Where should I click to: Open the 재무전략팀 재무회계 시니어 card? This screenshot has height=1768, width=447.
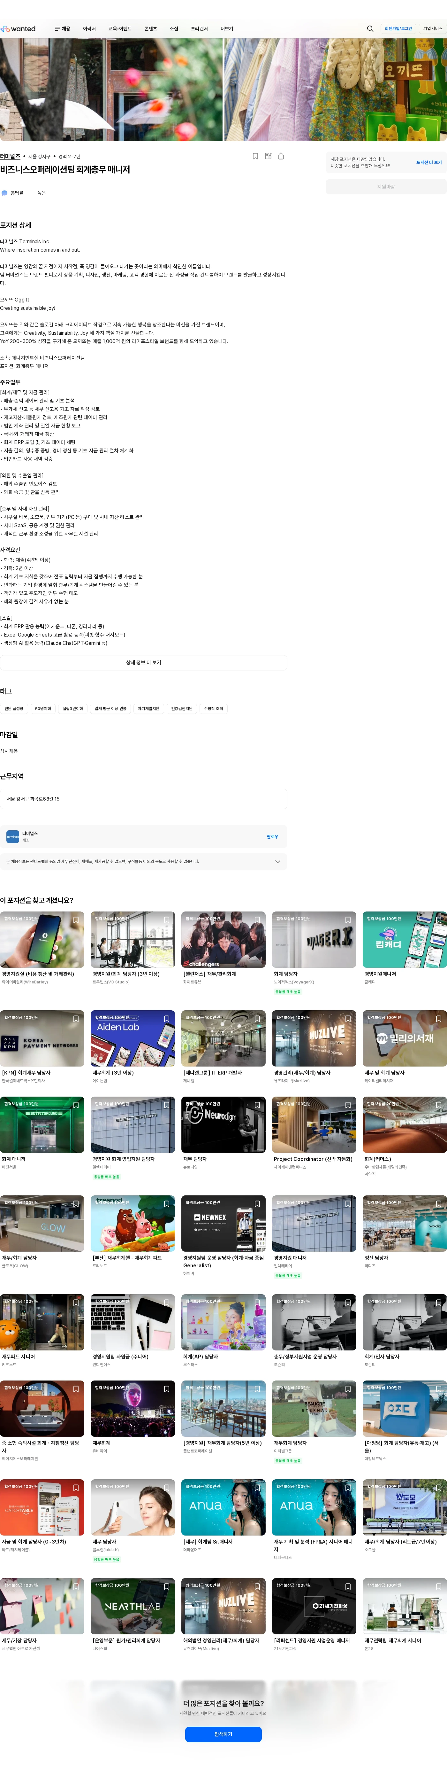405,1614
